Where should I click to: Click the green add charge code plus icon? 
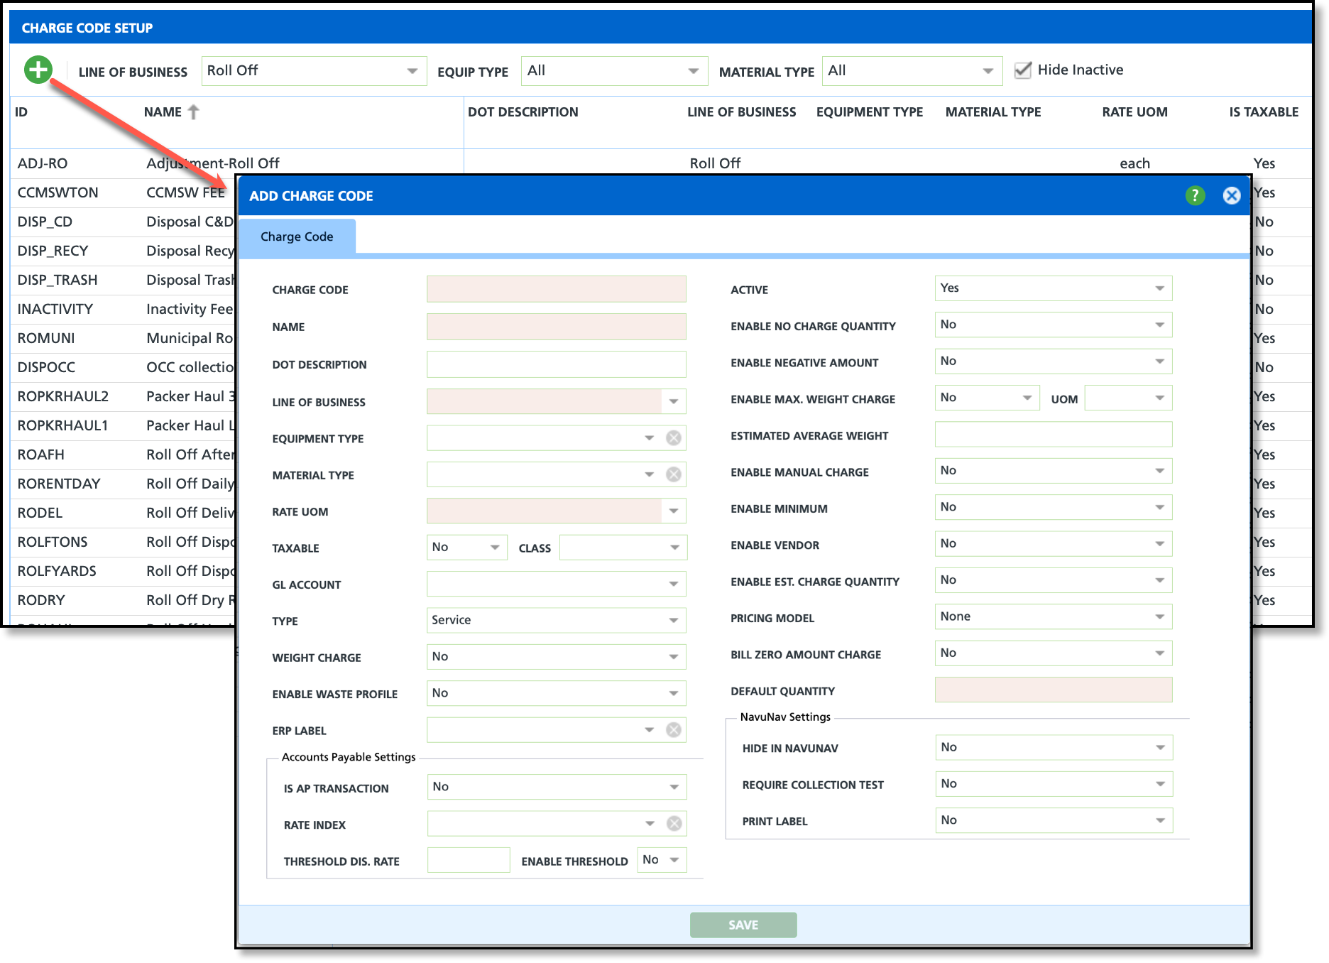click(x=38, y=70)
